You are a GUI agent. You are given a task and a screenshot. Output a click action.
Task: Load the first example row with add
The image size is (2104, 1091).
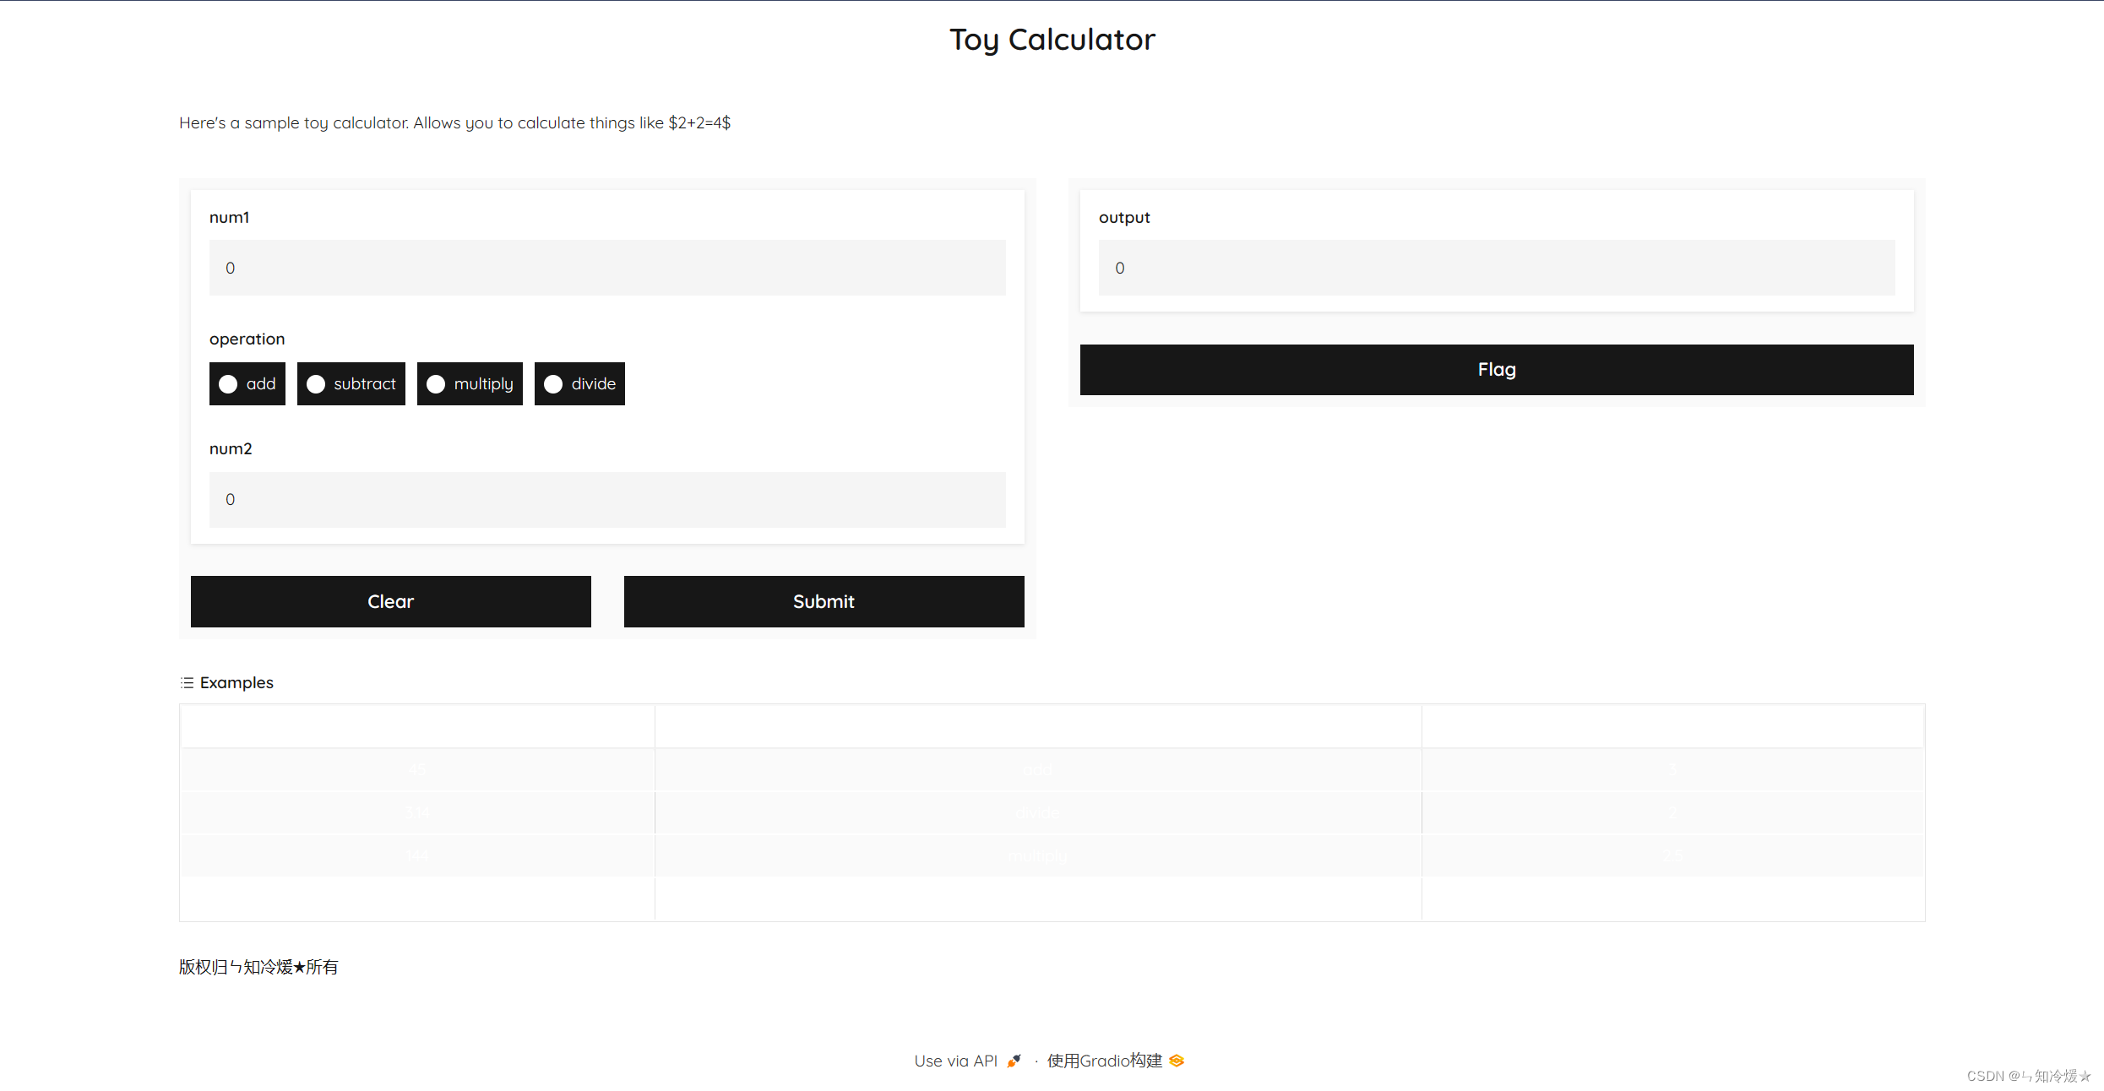point(1037,769)
